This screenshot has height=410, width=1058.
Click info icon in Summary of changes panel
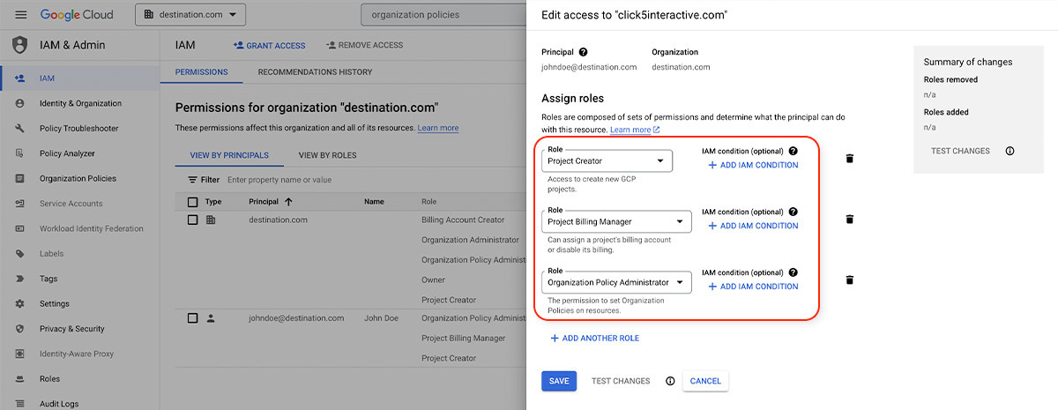1010,151
